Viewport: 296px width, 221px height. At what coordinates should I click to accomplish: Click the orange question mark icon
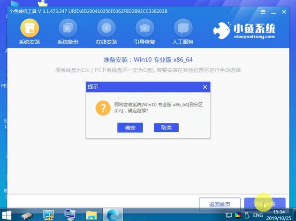click(103, 108)
